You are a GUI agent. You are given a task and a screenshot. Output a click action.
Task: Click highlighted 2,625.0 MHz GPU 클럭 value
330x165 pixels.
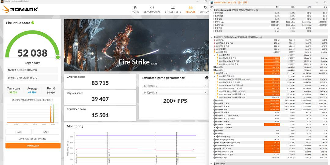pos(272,101)
